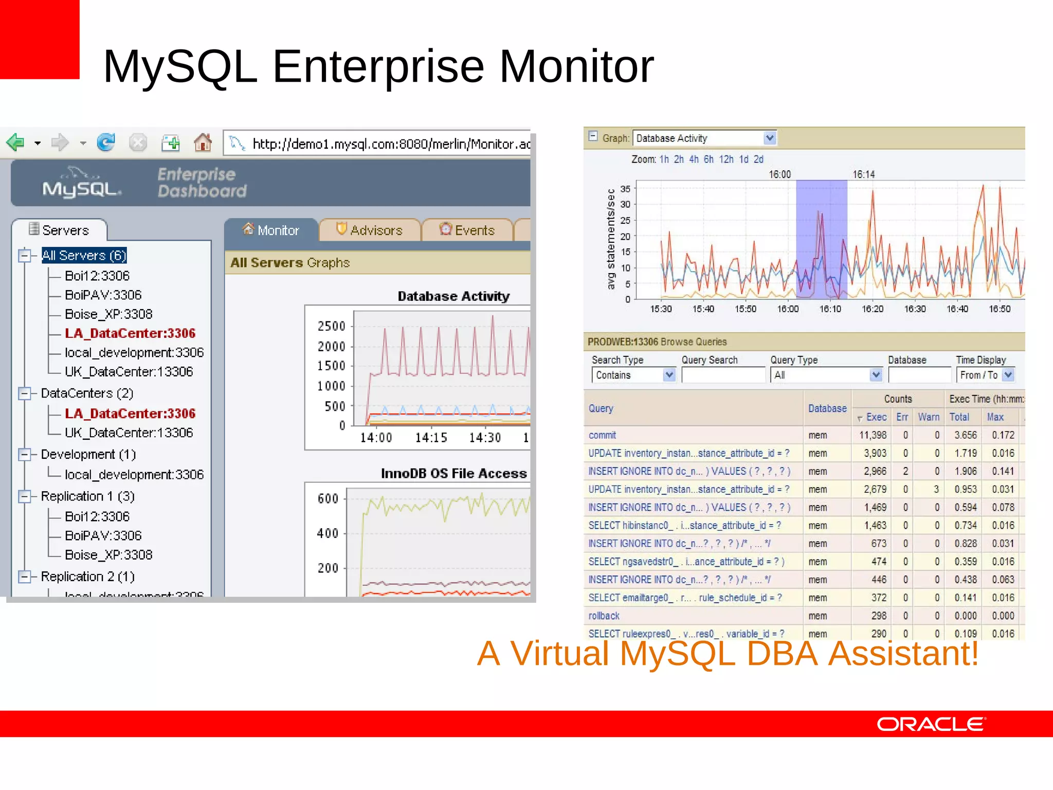Click the new tab plus icon

[x=170, y=142]
